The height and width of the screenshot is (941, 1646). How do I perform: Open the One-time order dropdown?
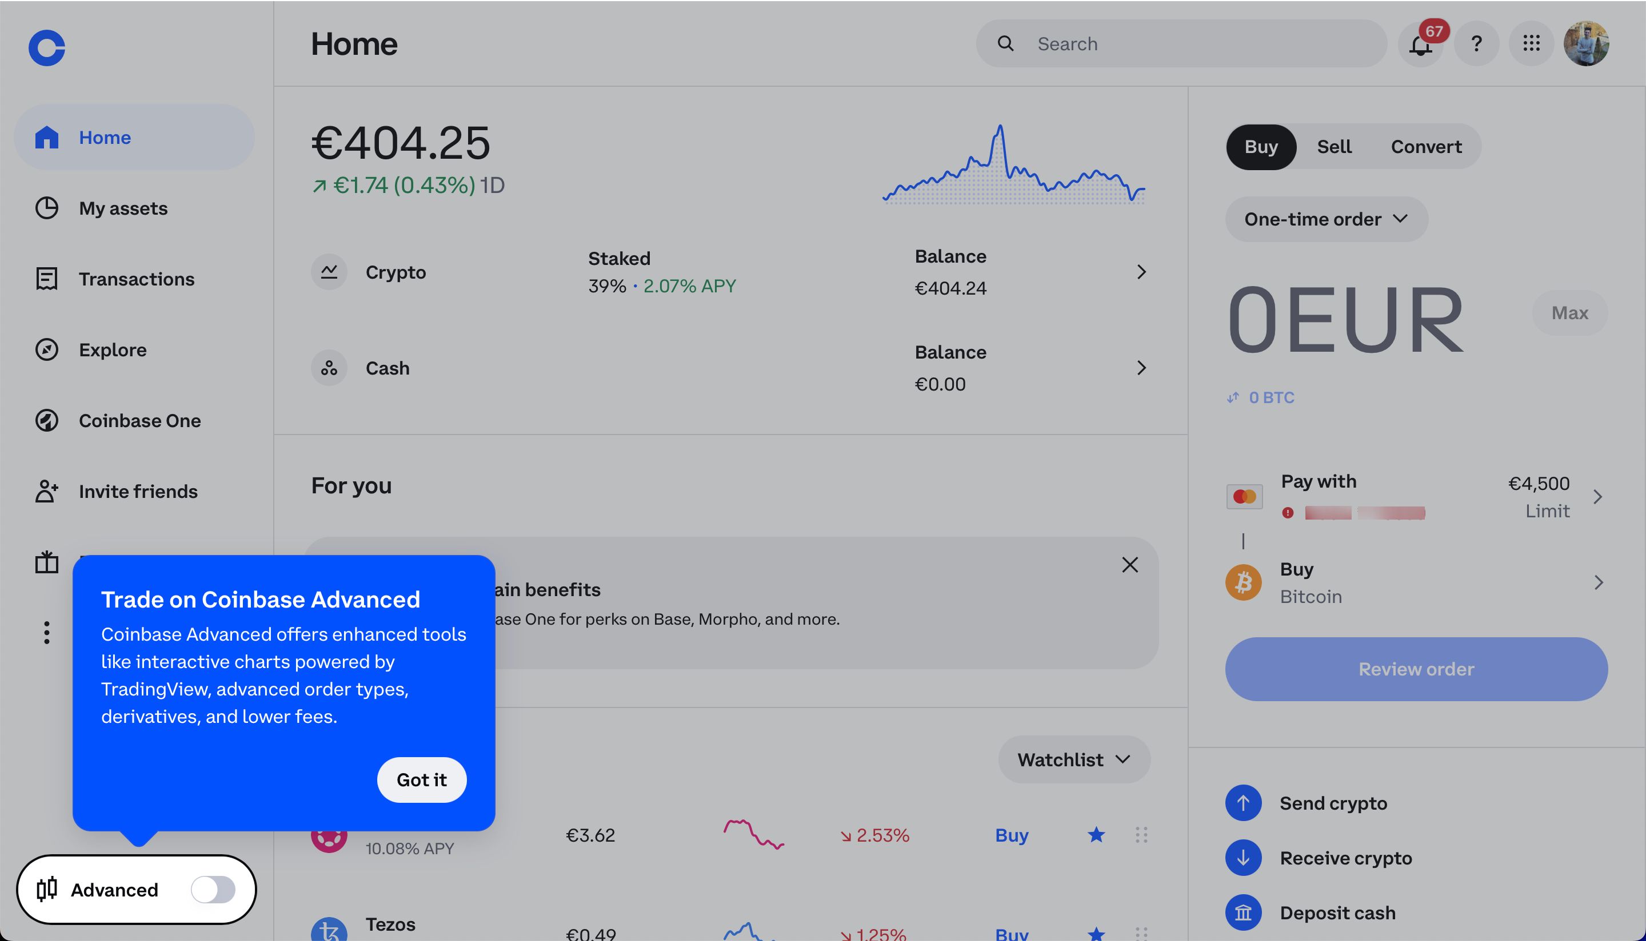coord(1326,219)
